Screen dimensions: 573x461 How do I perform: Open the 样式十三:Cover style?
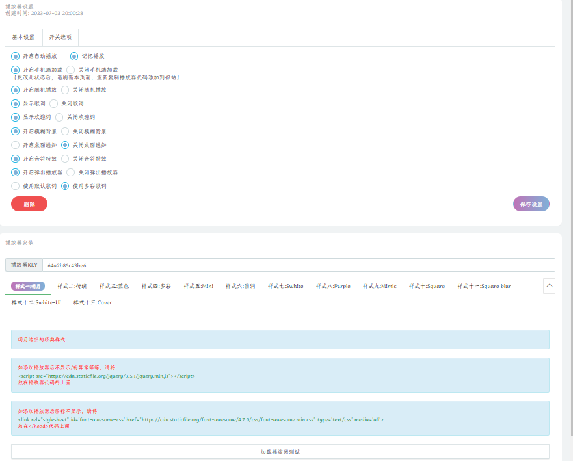[92, 302]
